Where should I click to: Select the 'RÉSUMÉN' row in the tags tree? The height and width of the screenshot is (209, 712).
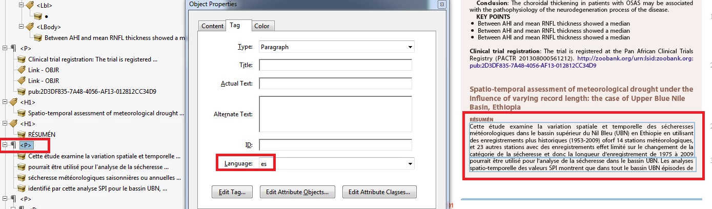pos(42,135)
